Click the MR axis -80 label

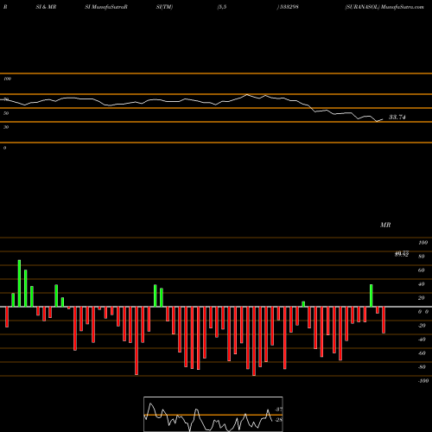pos(422,367)
